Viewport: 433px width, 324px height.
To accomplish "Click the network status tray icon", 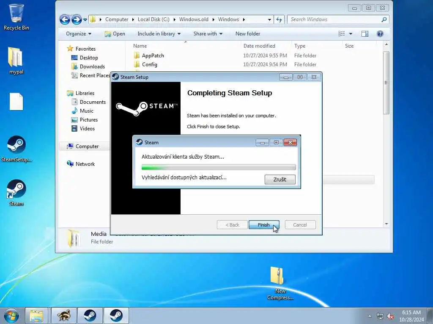I will tap(380, 316).
